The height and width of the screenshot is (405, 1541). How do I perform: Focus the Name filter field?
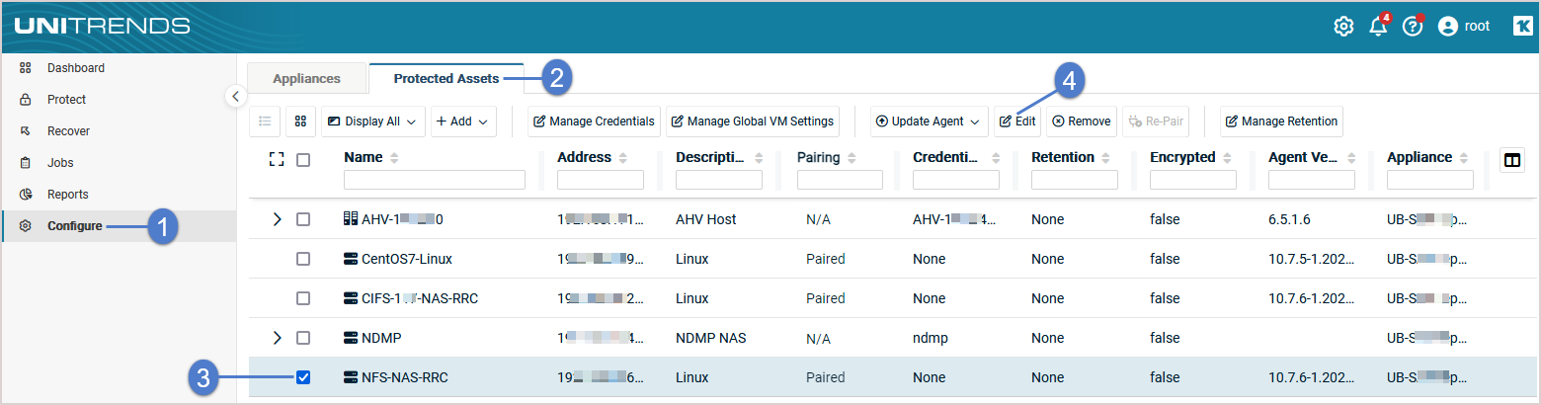point(435,180)
